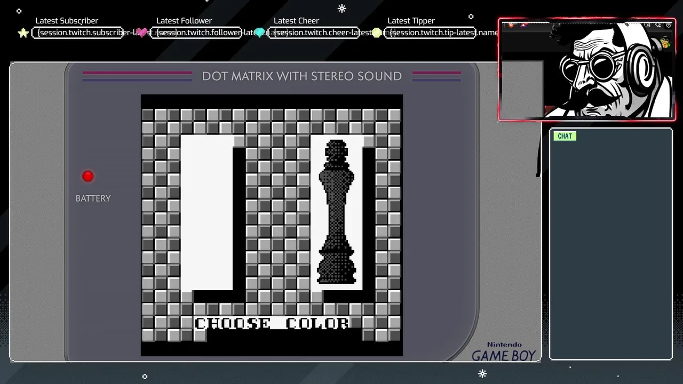The width and height of the screenshot is (683, 384).
Task: Click the green CHAT label
Action: (x=565, y=136)
